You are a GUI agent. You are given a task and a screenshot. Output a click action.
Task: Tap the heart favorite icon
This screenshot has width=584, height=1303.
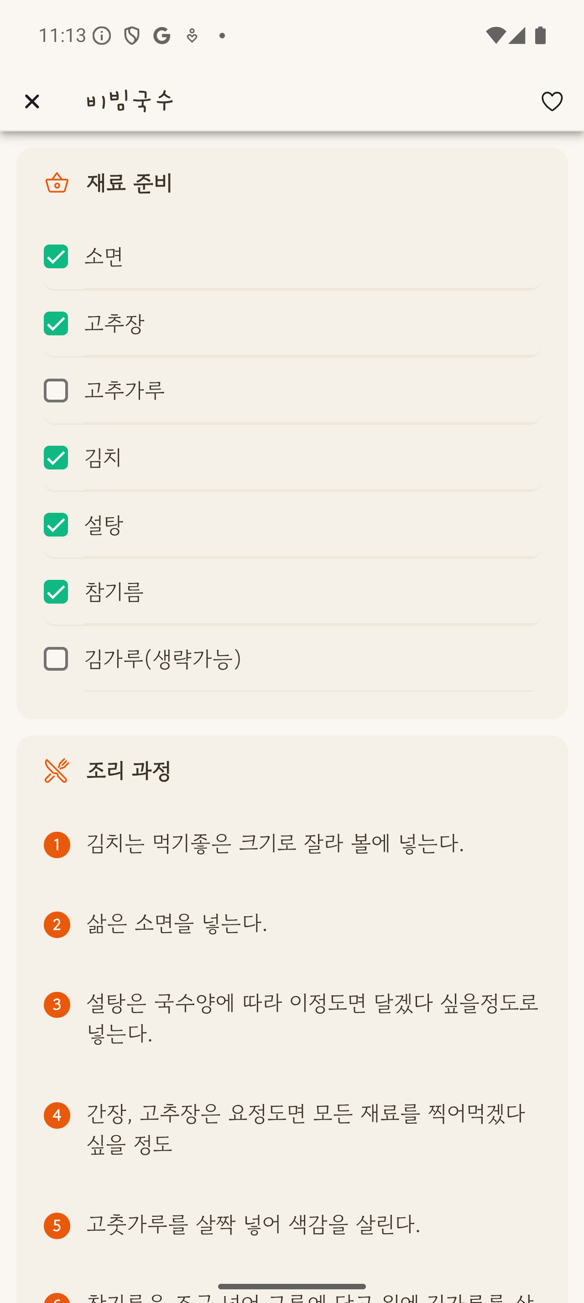pos(552,102)
